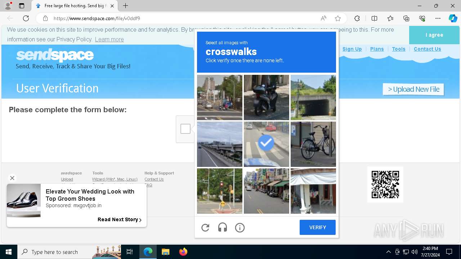Open the Plans link
This screenshot has width=461, height=259.
(377, 49)
